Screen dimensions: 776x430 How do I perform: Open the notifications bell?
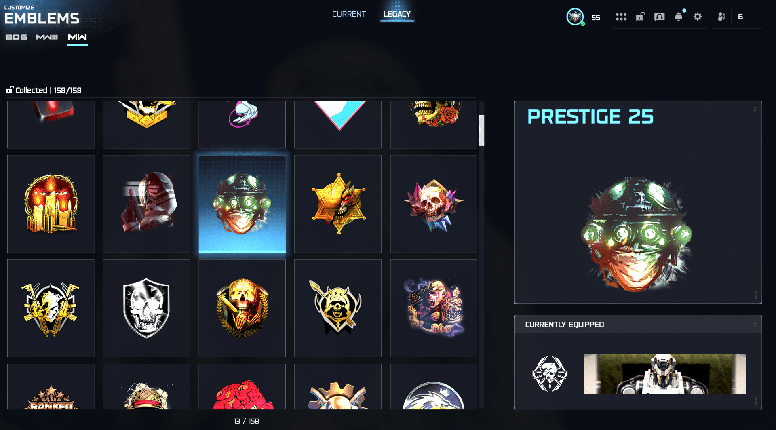(679, 17)
